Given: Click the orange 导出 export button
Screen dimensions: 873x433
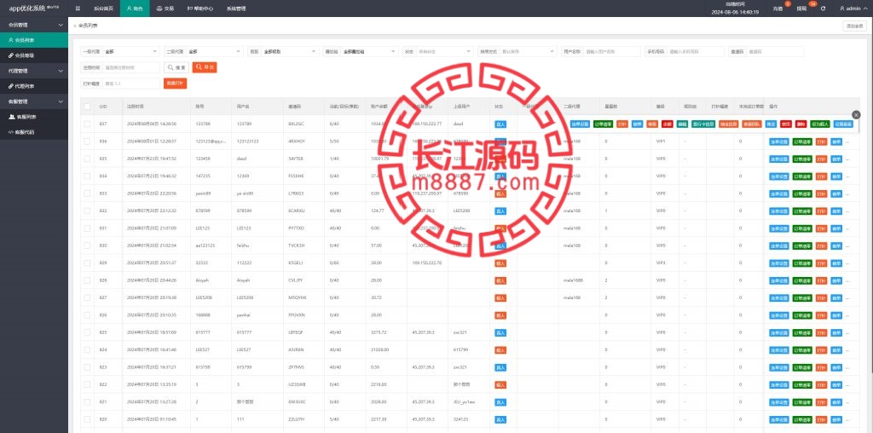Looking at the screenshot, I should tap(205, 67).
